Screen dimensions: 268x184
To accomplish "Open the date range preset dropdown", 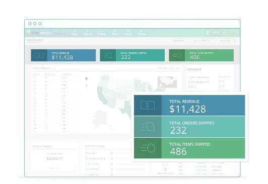I will (x=184, y=41).
